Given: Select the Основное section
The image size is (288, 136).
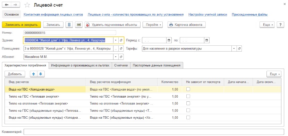Looking at the screenshot, I should (11, 15).
